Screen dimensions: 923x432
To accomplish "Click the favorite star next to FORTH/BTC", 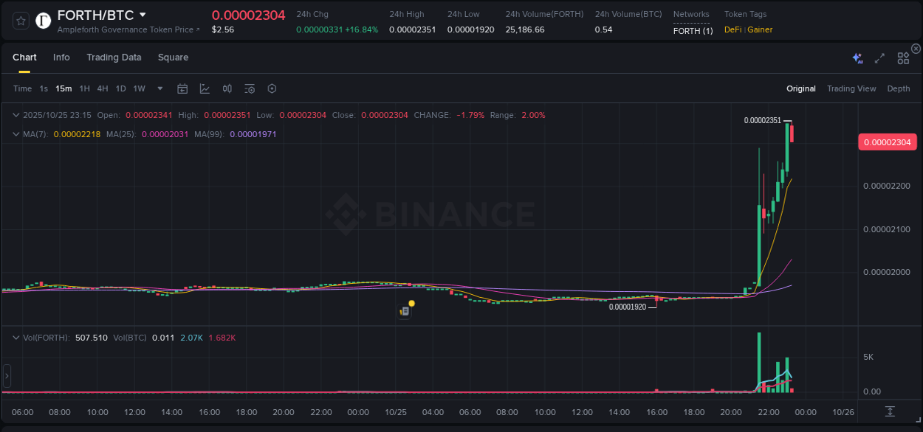I will tap(20, 20).
